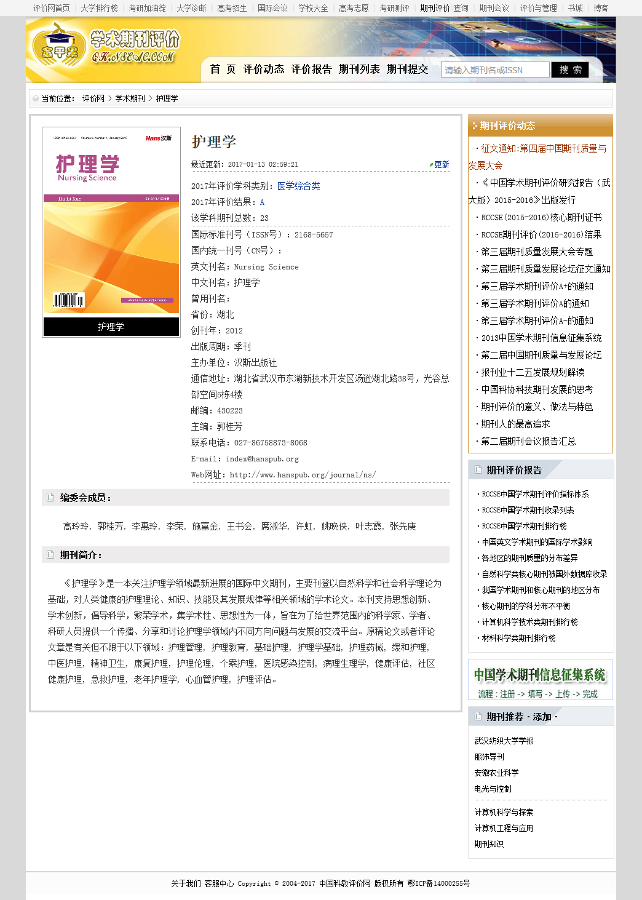Type in the journal name or ISSN search box
Viewport: 642px width, 900px height.
point(494,70)
